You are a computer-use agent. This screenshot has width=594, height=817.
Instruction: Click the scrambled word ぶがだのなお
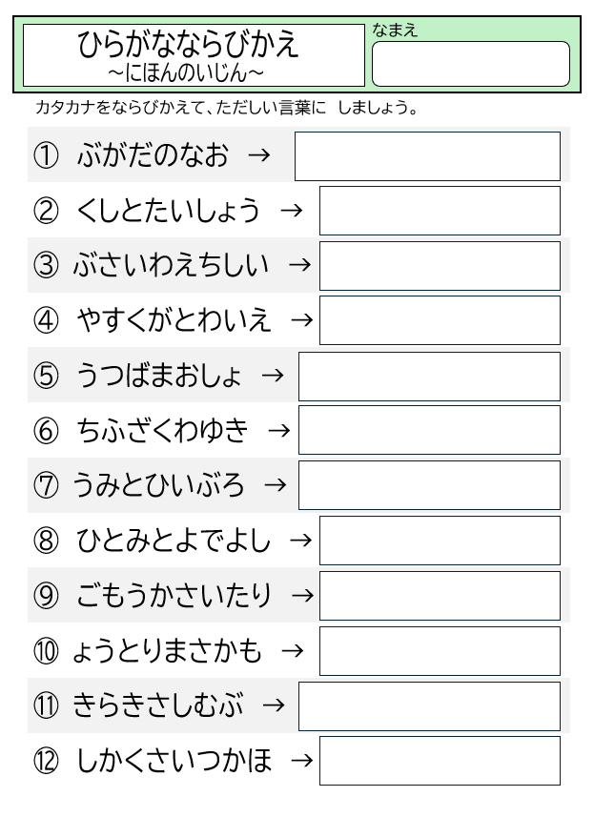(153, 155)
